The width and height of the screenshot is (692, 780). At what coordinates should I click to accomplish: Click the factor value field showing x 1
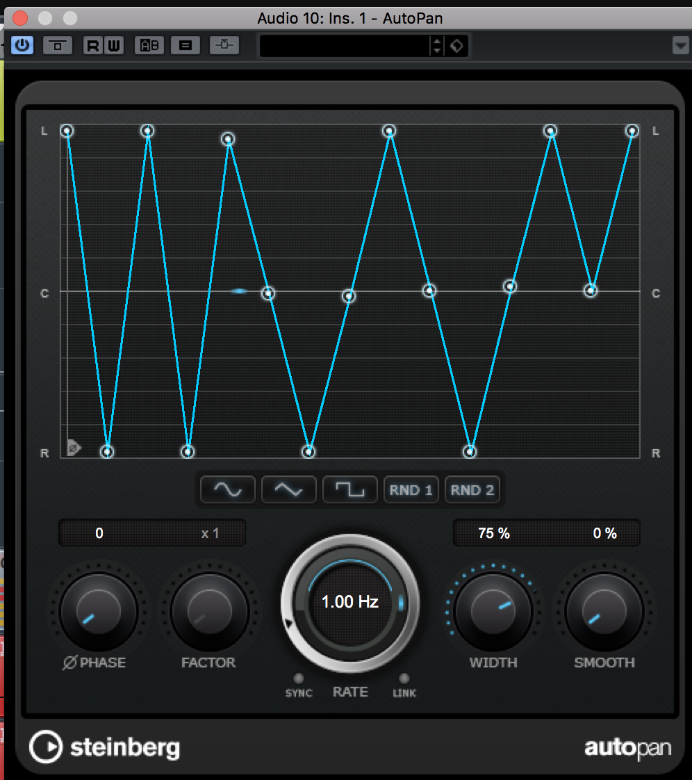(x=210, y=533)
